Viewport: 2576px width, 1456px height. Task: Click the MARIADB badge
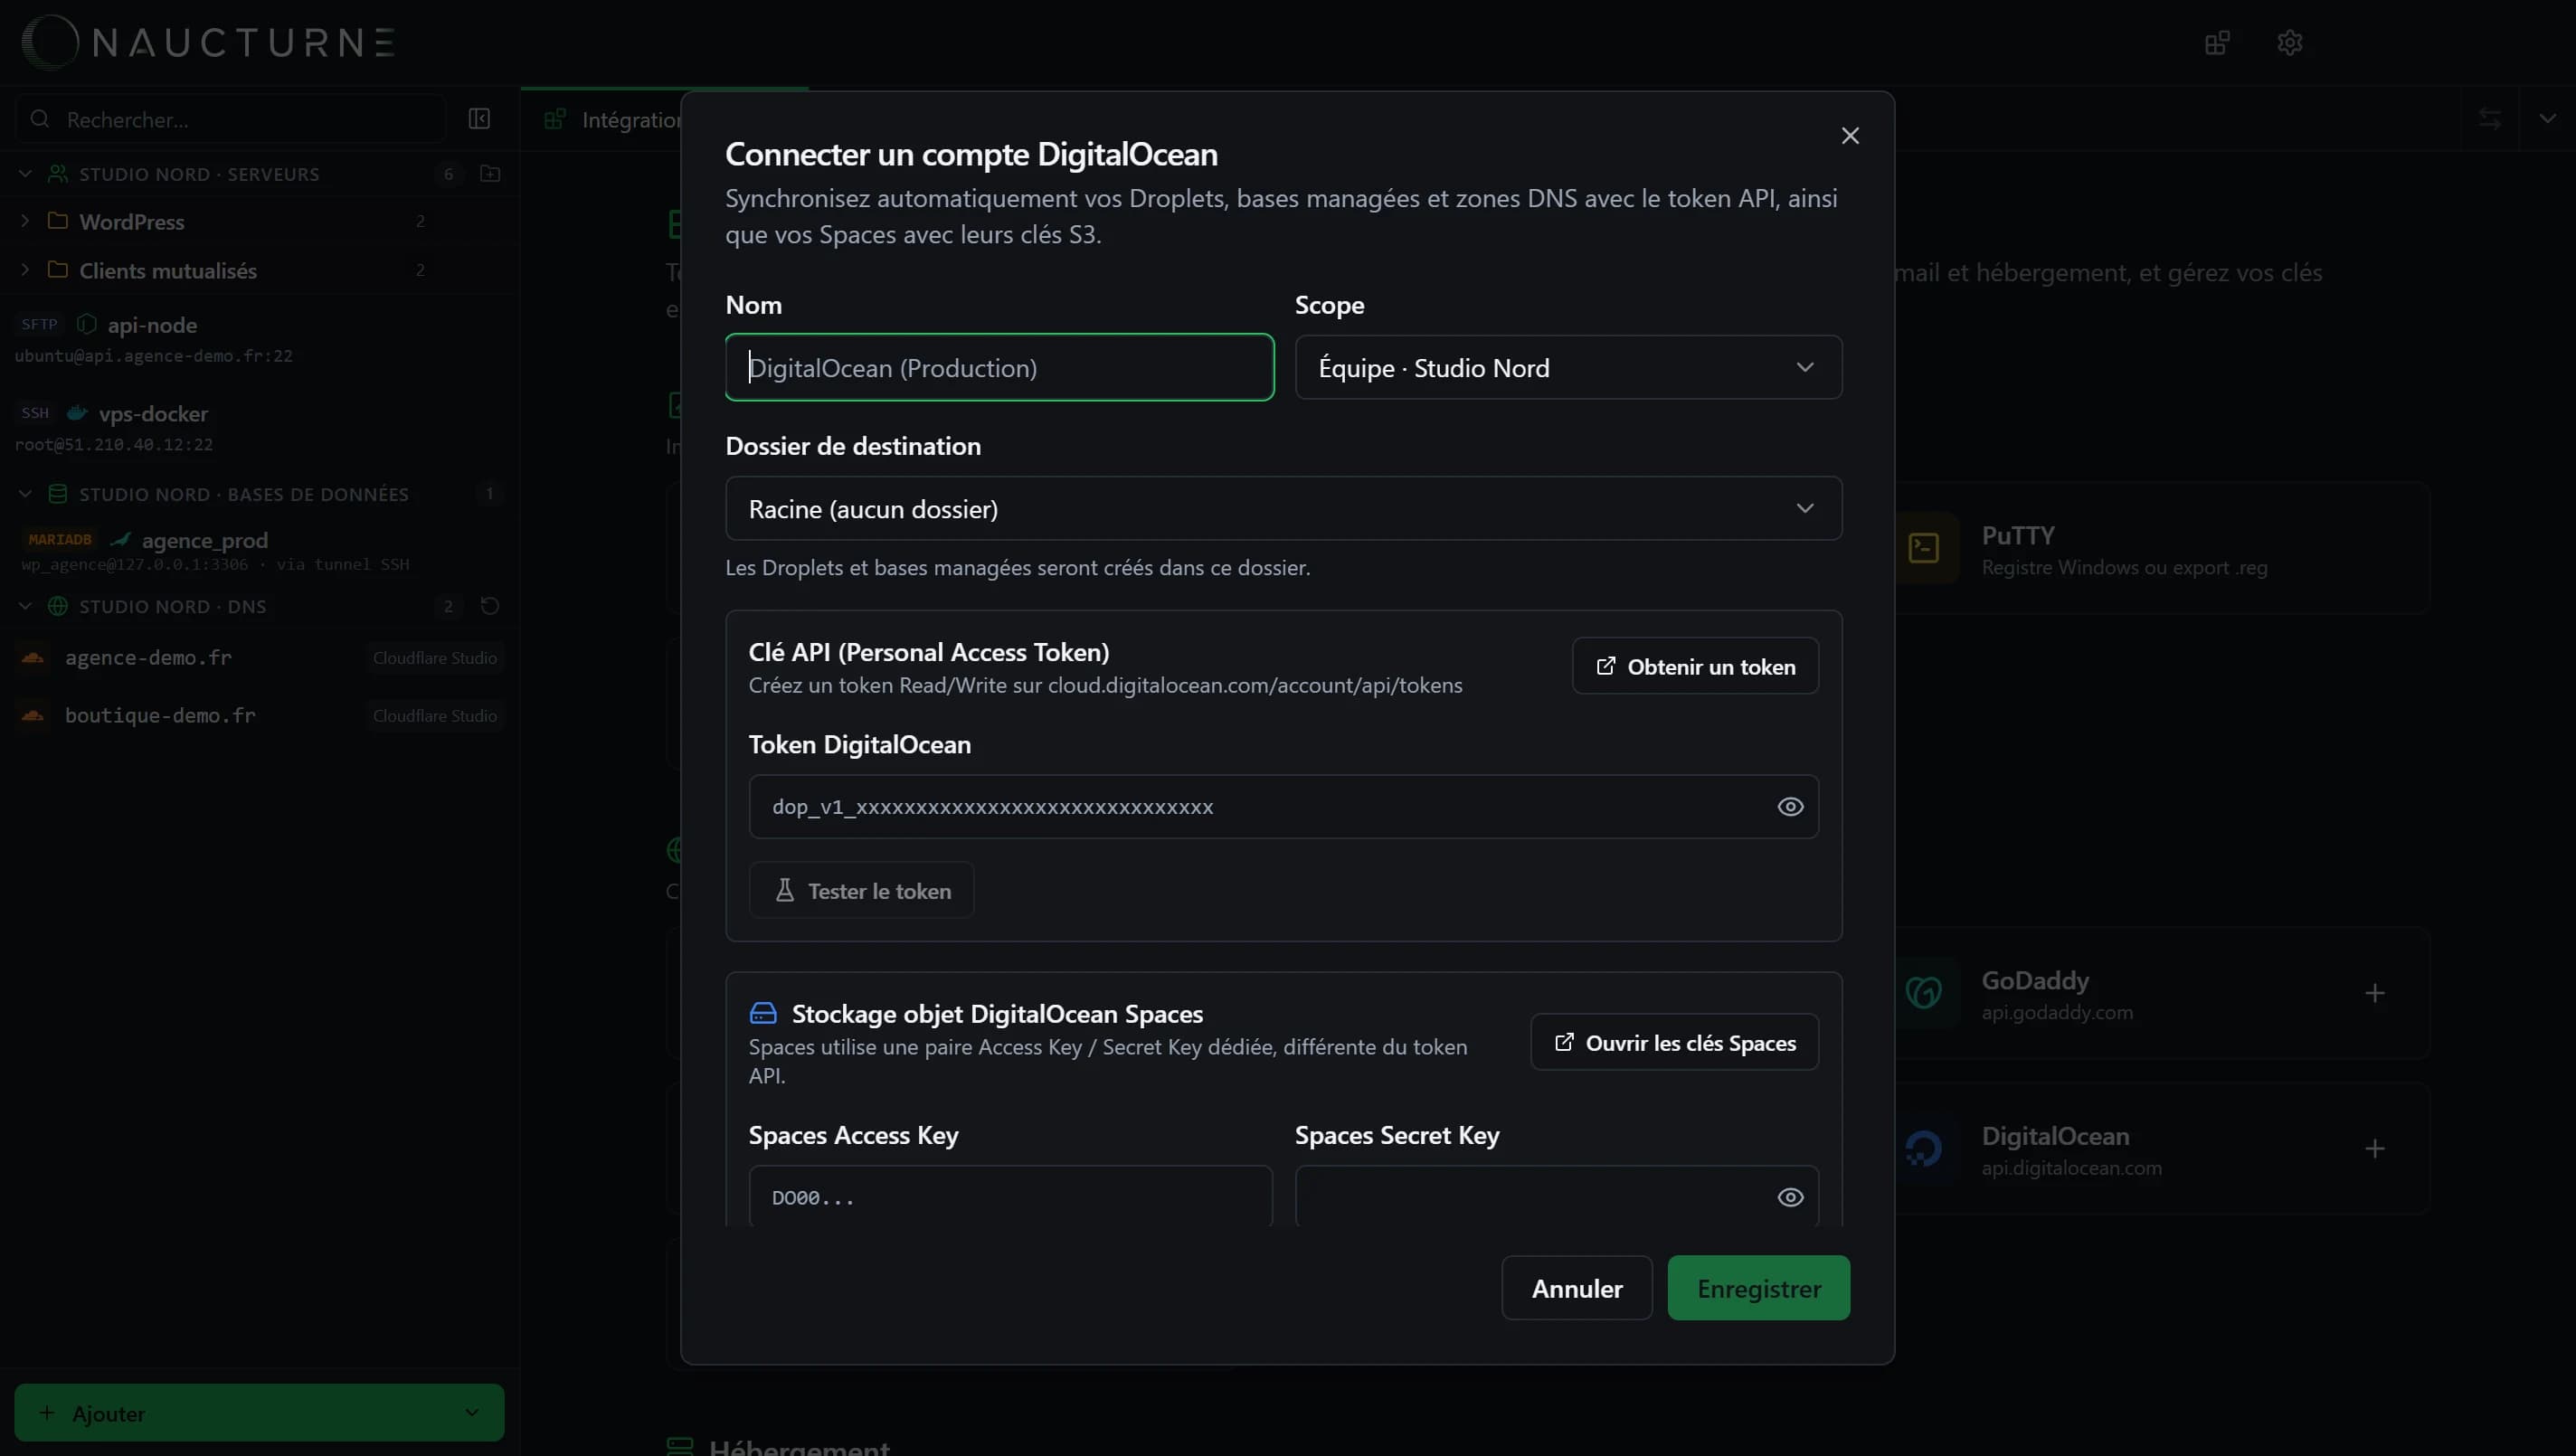[59, 539]
